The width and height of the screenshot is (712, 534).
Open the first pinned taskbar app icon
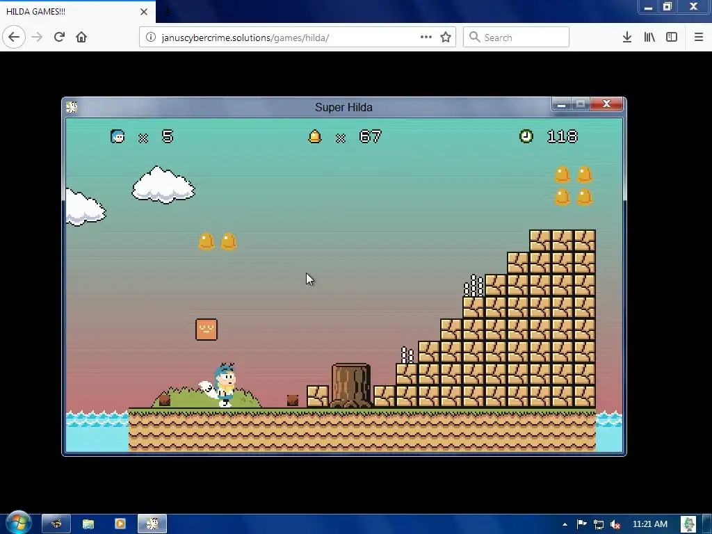pos(56,524)
